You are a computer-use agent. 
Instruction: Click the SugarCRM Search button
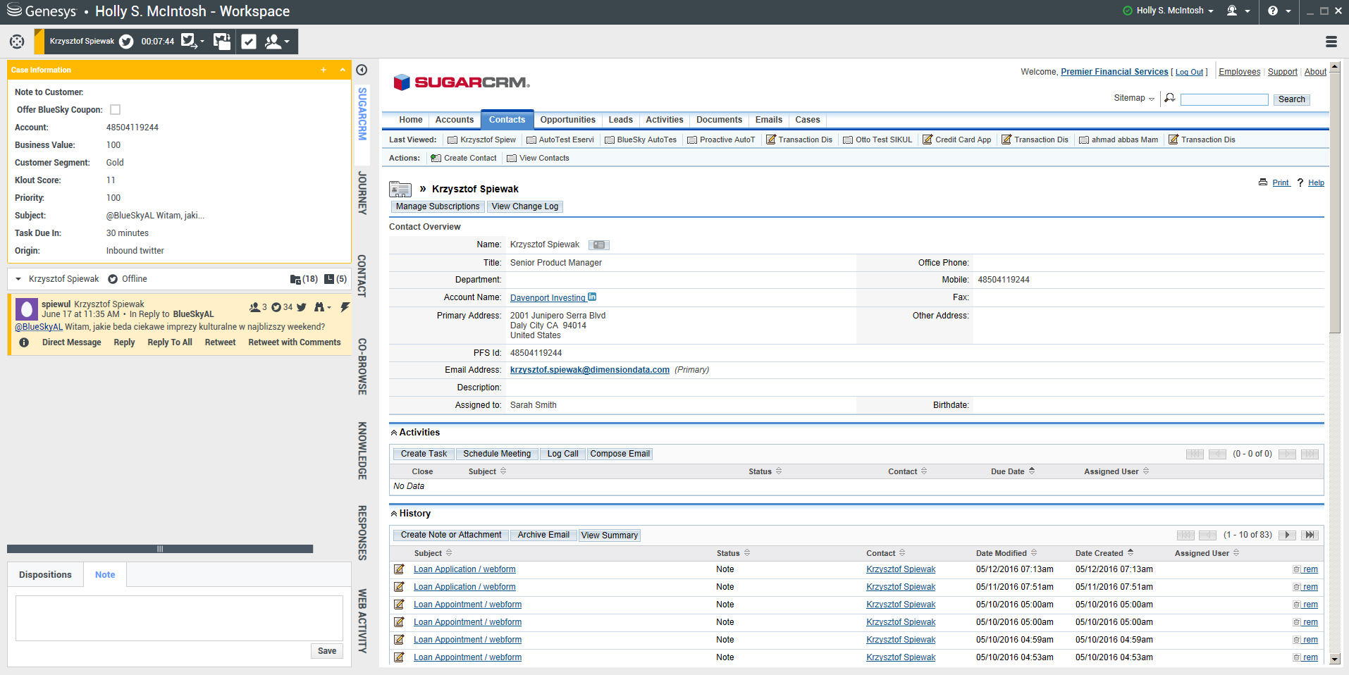[1291, 99]
